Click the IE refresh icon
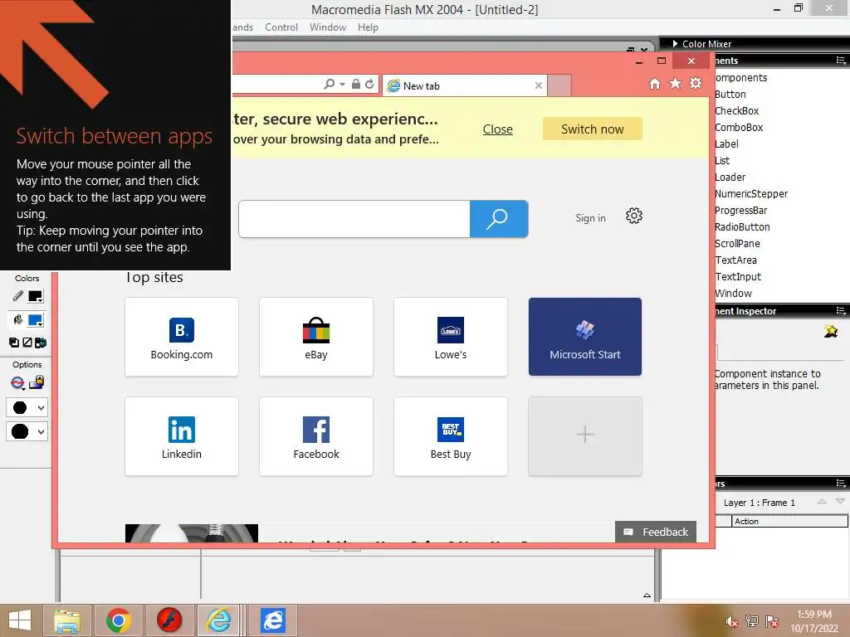 coord(369,84)
